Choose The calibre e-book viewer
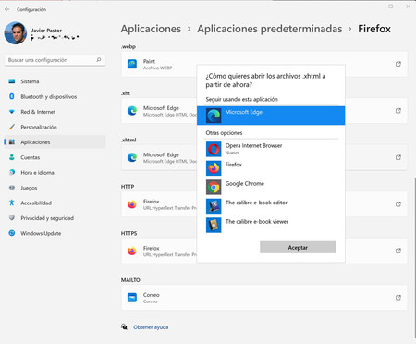The image size is (416, 344). click(x=271, y=225)
